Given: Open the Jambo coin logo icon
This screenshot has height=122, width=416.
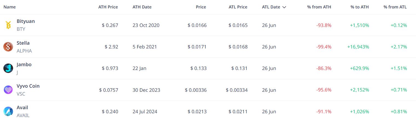Looking at the screenshot, I should point(8,68).
